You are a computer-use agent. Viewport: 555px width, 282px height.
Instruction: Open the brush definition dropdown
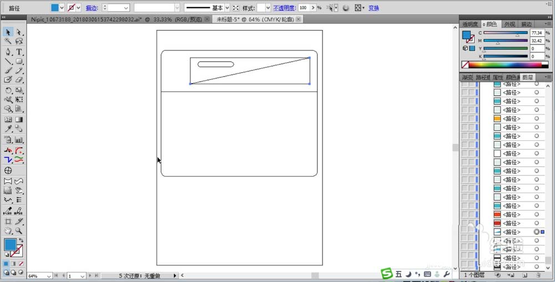(177, 7)
